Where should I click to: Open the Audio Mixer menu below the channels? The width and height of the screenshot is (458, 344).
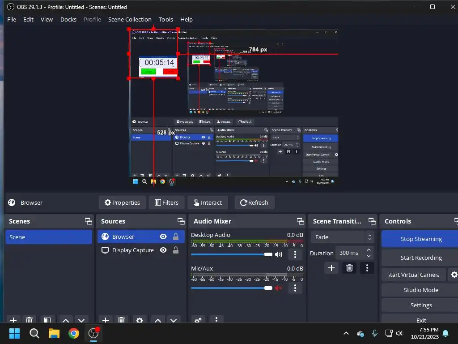pos(216,320)
